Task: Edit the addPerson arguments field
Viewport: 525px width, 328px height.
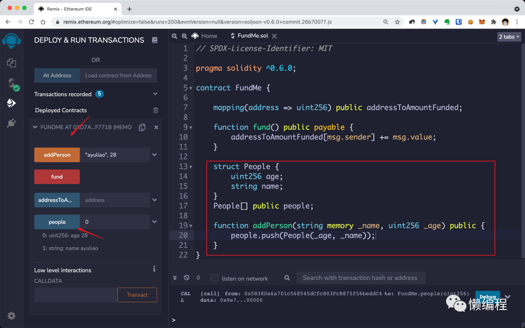Action: (x=115, y=155)
